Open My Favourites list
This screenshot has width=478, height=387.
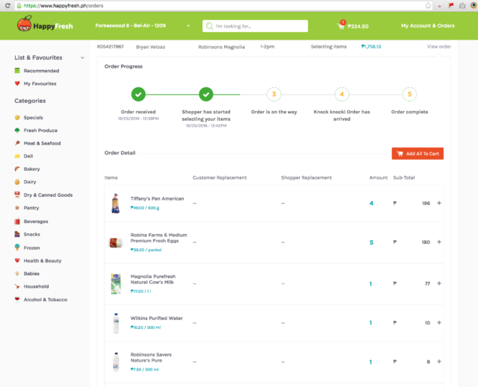coord(40,84)
